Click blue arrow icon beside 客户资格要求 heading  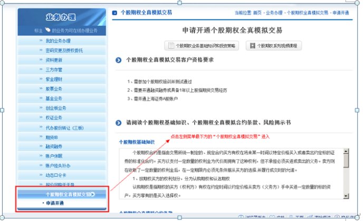pyautogui.click(x=118, y=60)
